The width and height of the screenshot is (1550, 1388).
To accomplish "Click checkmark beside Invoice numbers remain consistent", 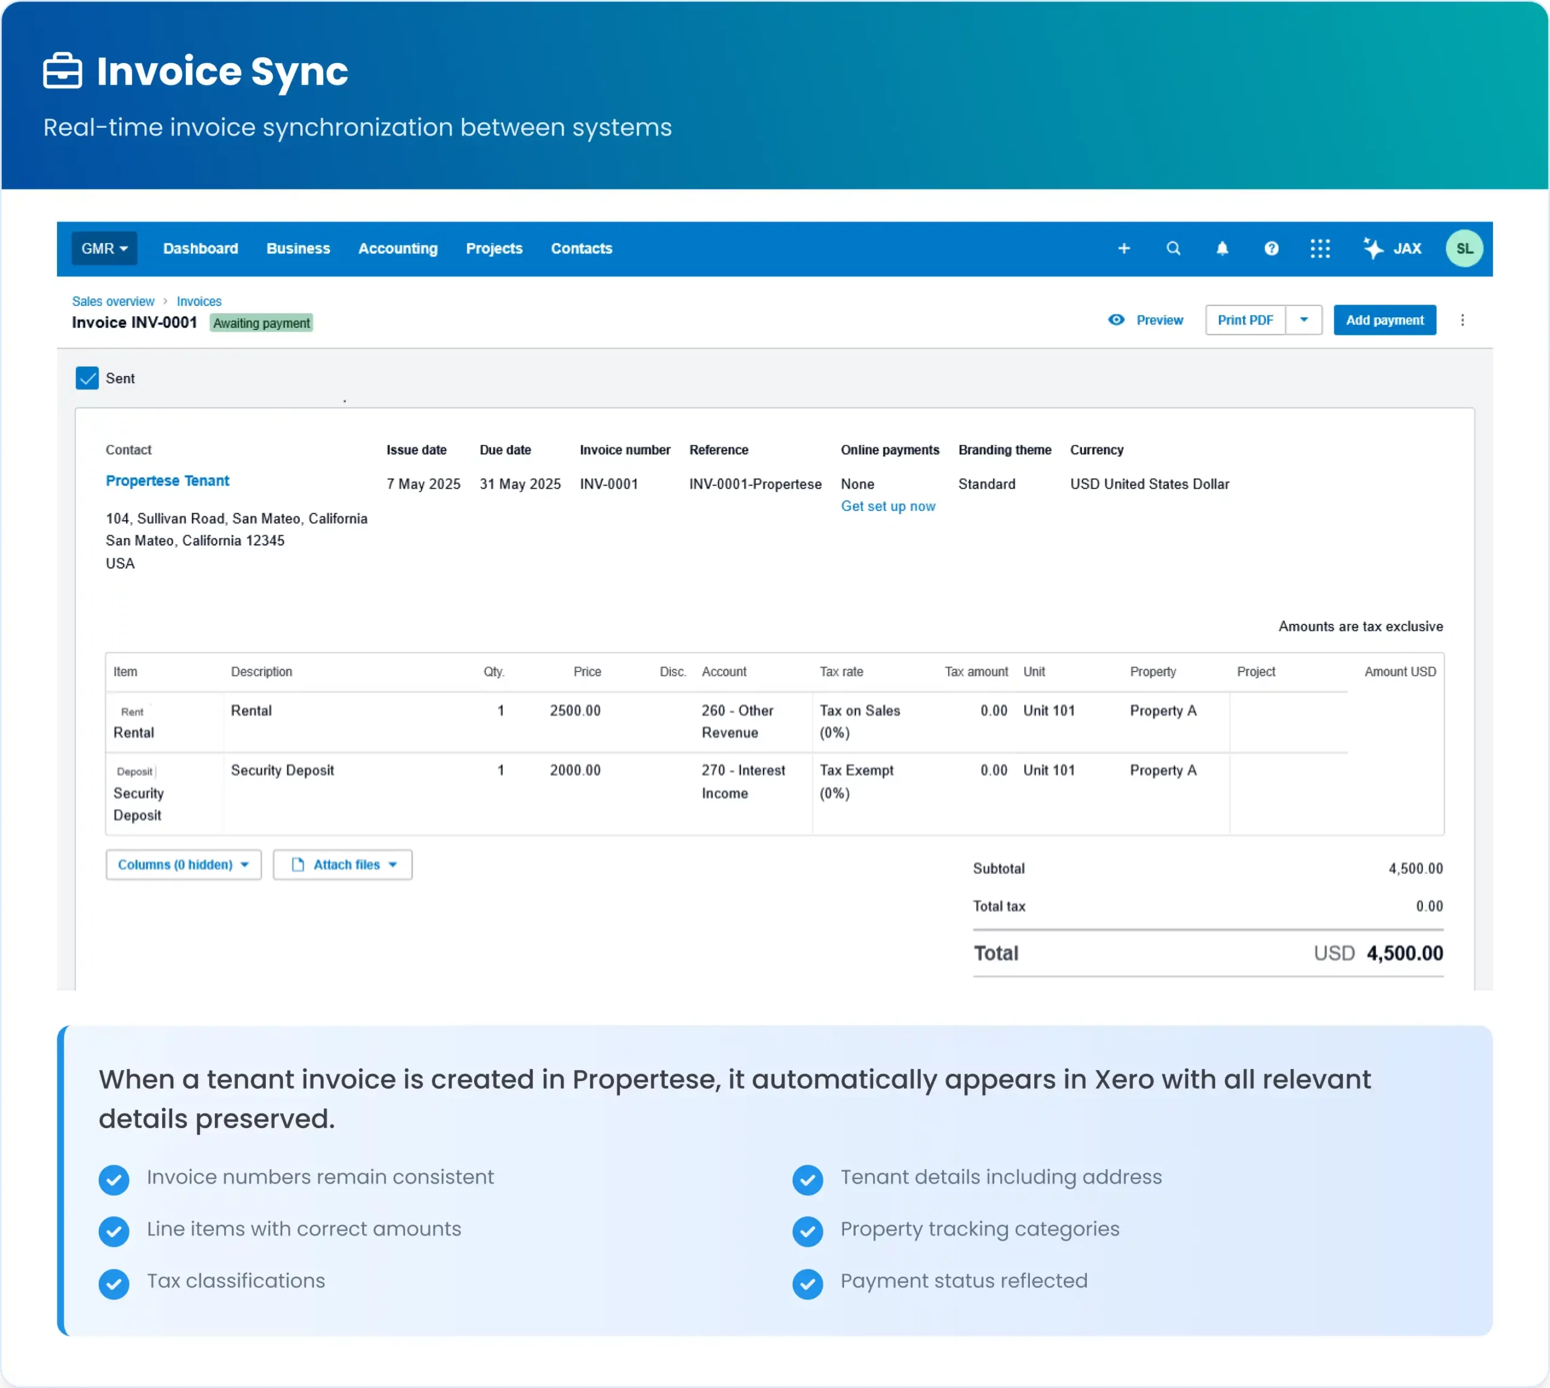I will [114, 1179].
